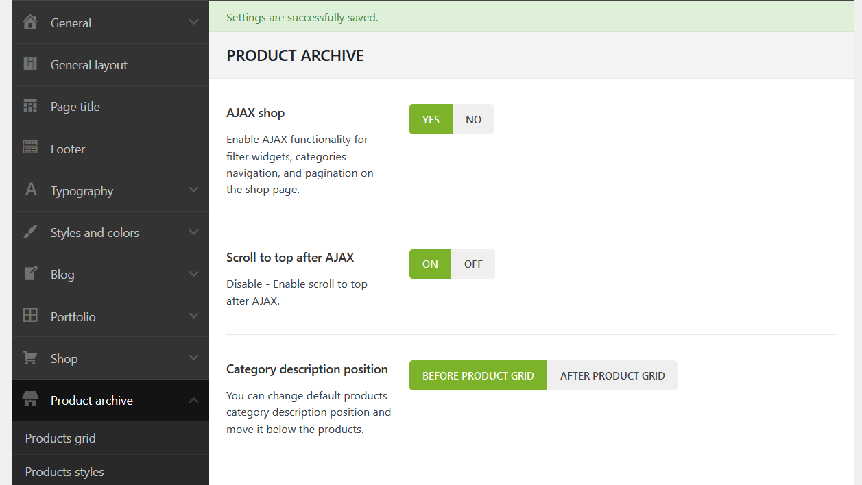Select AFTER PRODUCT GRID description position
Viewport: 862px width, 485px height.
click(x=612, y=375)
